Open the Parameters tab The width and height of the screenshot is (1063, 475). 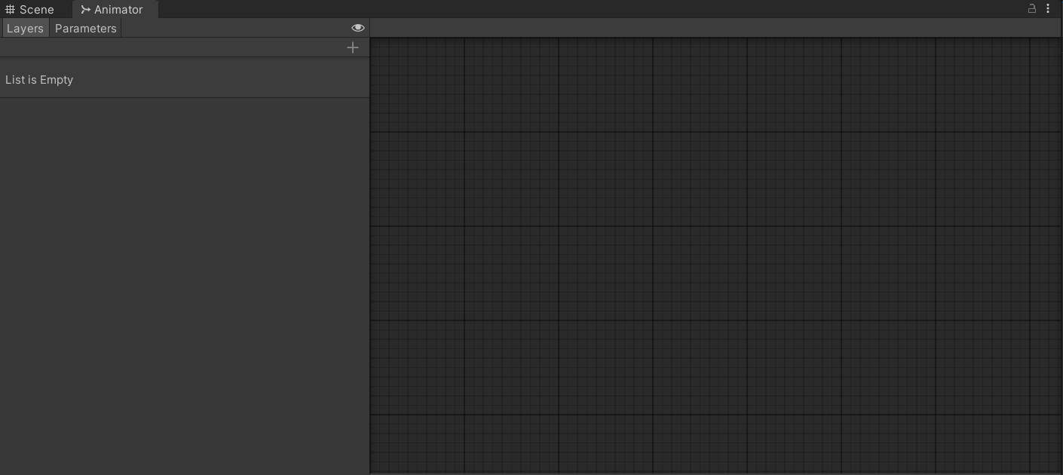[x=86, y=29]
